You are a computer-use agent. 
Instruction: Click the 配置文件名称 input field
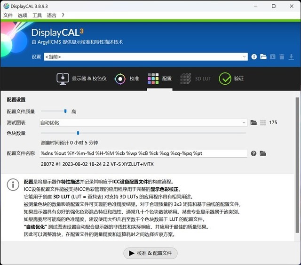click(143, 153)
